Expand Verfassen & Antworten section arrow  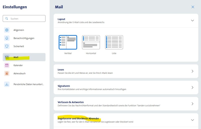coord(192,104)
